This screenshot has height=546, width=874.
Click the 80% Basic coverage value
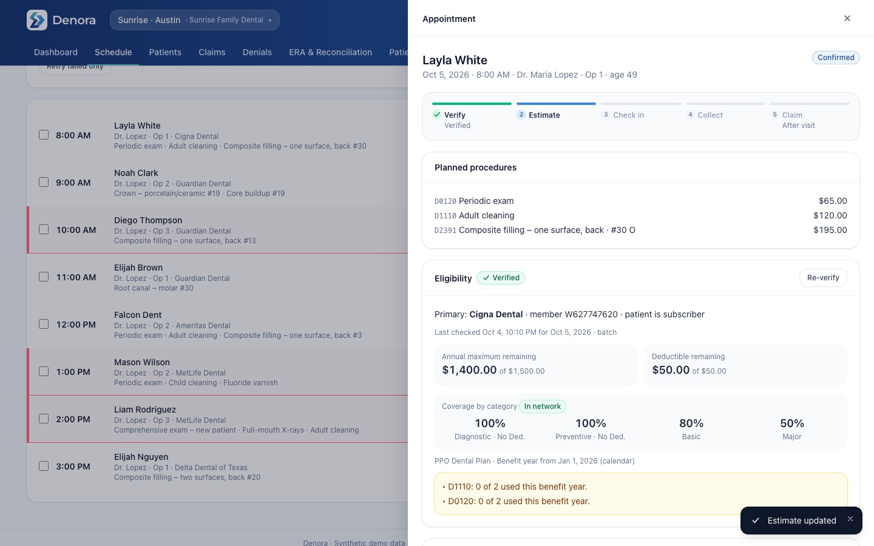tap(691, 423)
